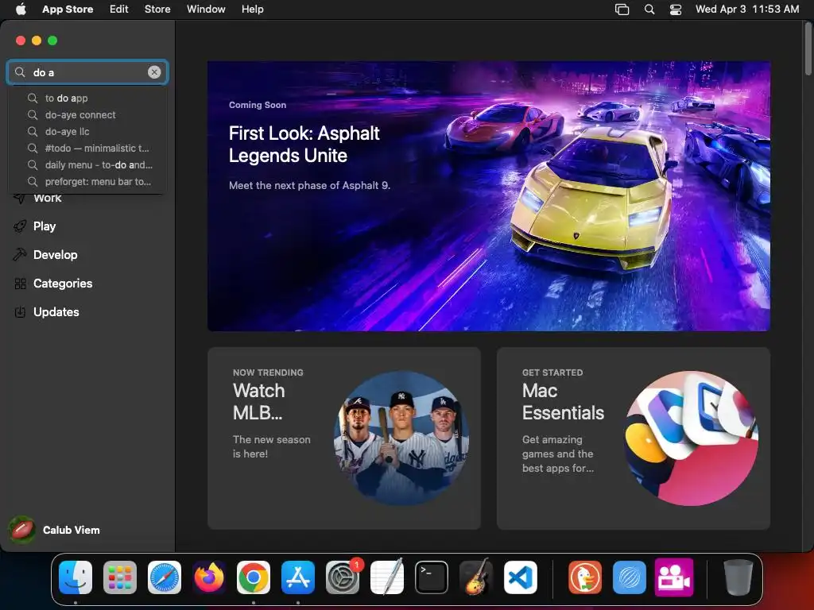This screenshot has width=814, height=610.
Task: Open the Store menu
Action: pyautogui.click(x=157, y=9)
